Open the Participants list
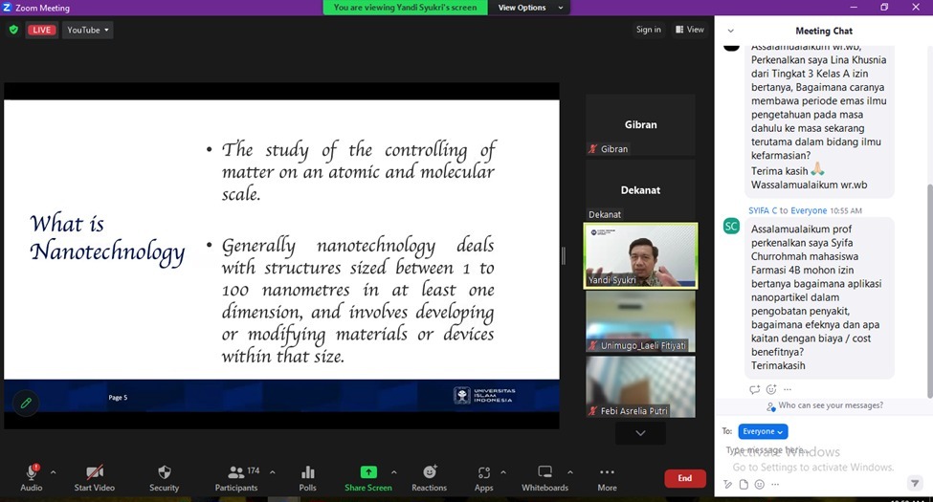The height and width of the screenshot is (502, 933). coord(236,477)
